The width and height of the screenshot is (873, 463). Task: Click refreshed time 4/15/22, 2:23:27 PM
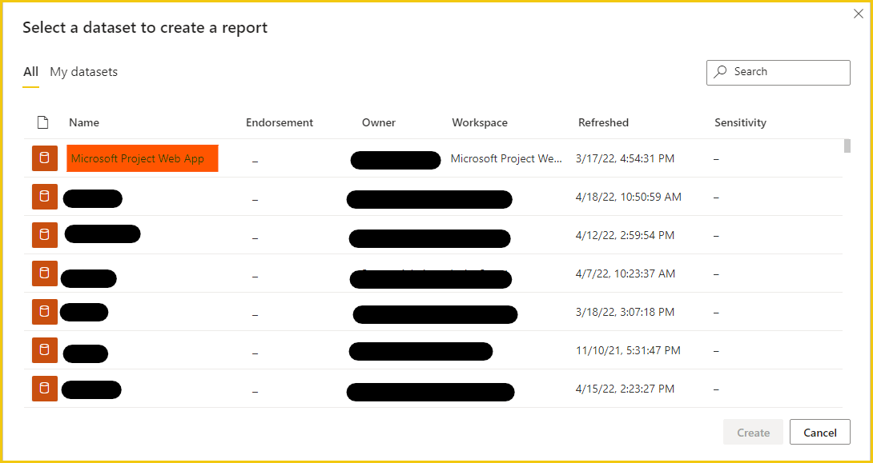coord(626,389)
